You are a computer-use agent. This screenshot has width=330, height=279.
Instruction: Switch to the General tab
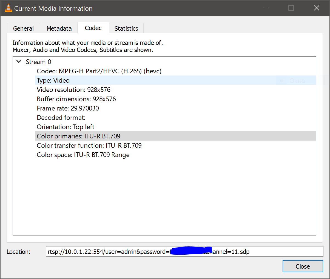(x=23, y=28)
